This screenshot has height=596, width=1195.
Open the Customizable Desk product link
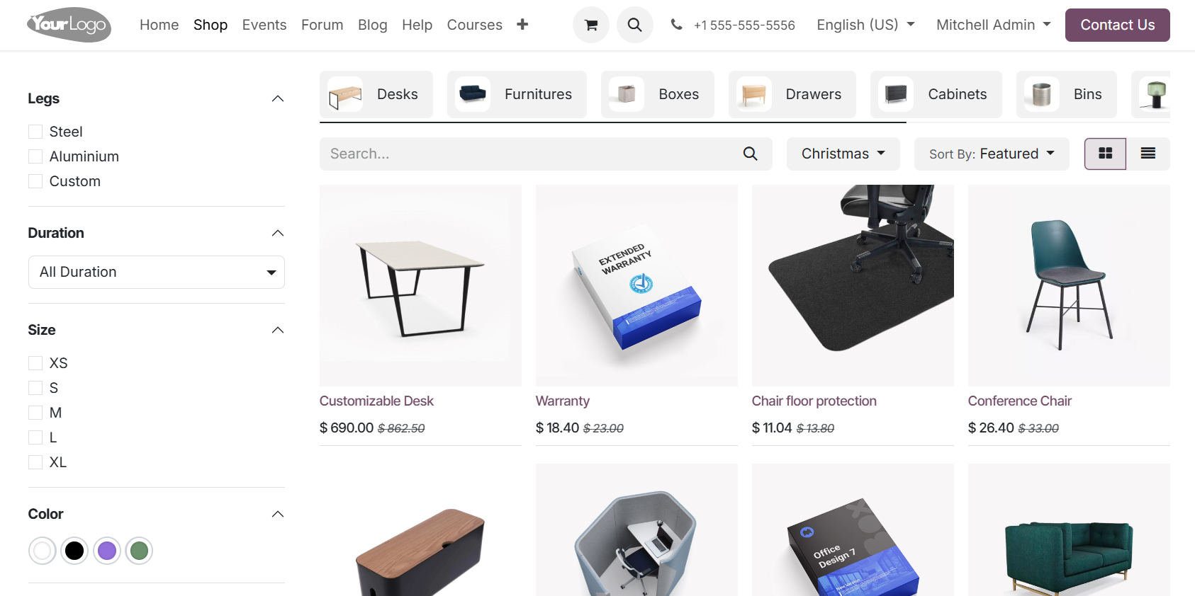pos(376,401)
